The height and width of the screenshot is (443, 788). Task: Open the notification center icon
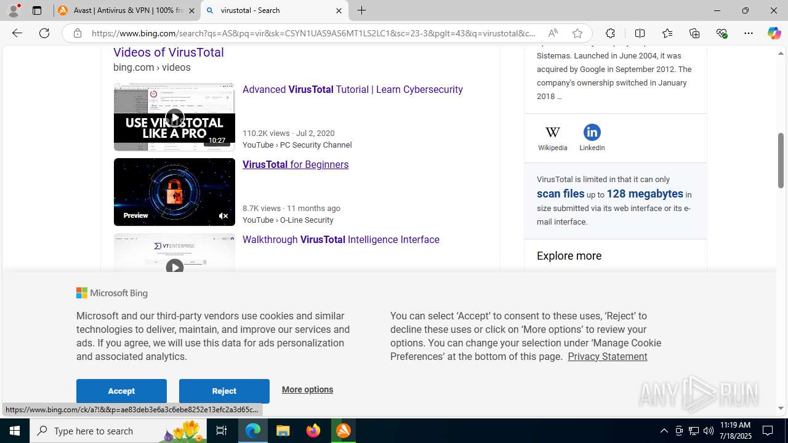(x=768, y=431)
